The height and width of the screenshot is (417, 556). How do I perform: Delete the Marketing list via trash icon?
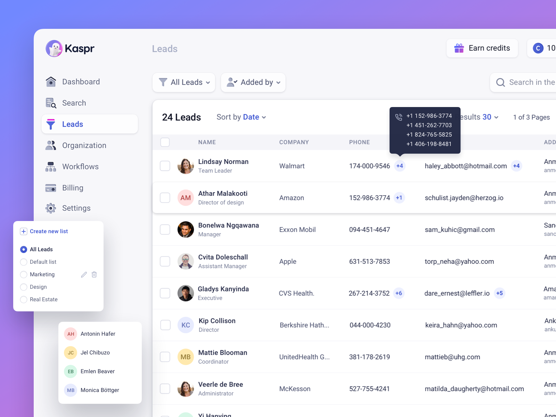coord(94,274)
